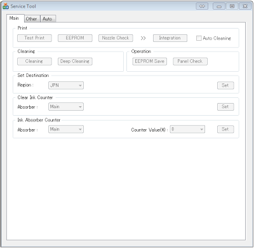The width and height of the screenshot is (254, 248).
Task: Click the Set Destination group title
Action: pos(33,75)
